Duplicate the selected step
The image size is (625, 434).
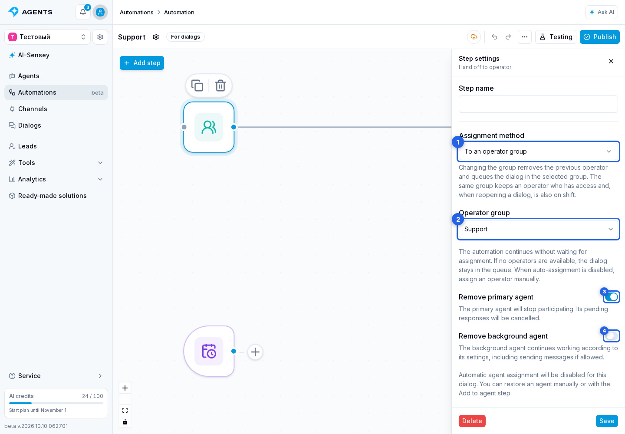197,85
